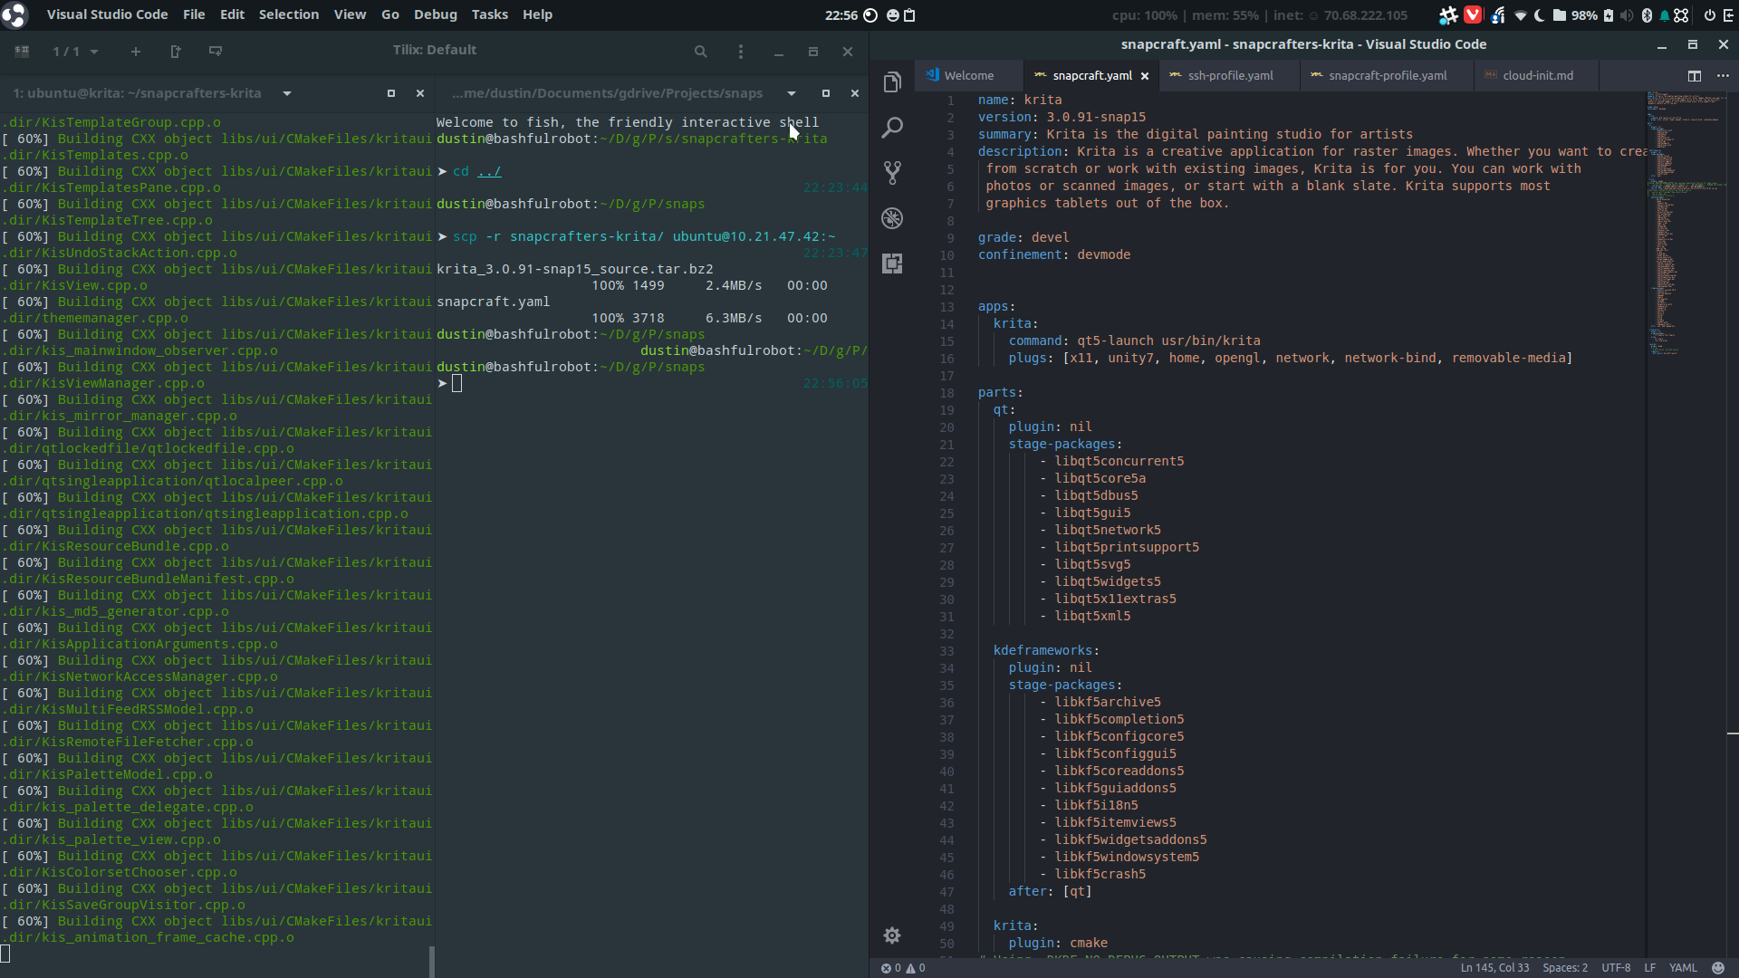Image resolution: width=1739 pixels, height=978 pixels.
Task: Open Tilix terminal search
Action: coord(700,52)
